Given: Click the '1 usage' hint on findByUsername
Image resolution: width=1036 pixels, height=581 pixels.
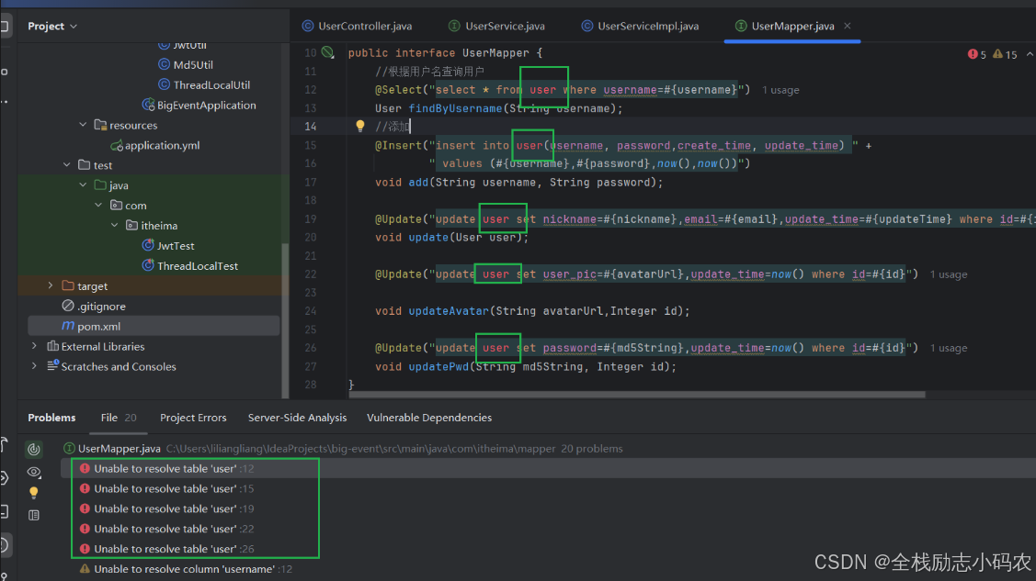Looking at the screenshot, I should click(x=780, y=89).
